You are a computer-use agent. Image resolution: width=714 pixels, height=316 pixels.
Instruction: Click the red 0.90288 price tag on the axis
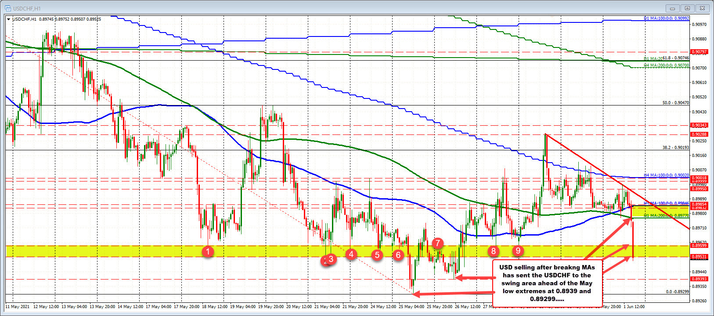[x=700, y=134]
